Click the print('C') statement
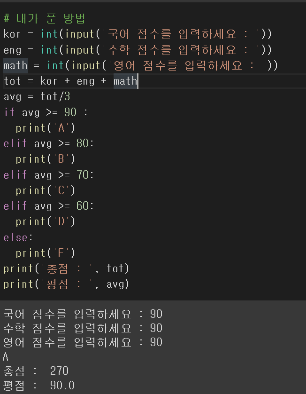This screenshot has height=394, width=306. 46,190
